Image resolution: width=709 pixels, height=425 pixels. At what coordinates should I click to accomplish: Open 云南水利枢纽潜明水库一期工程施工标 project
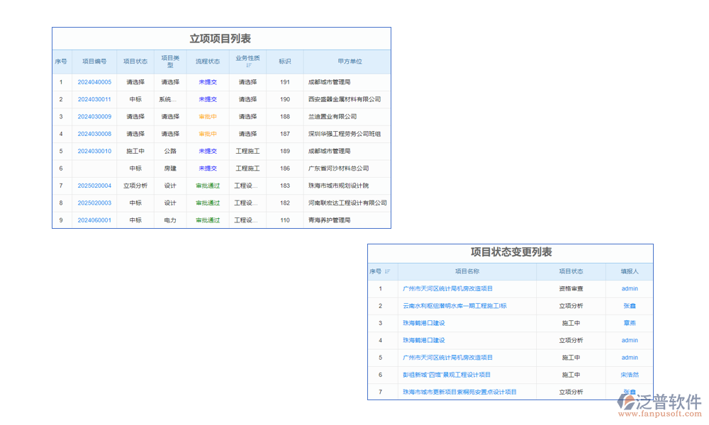coord(454,306)
